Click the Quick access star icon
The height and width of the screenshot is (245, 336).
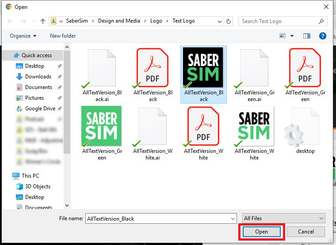click(x=16, y=55)
